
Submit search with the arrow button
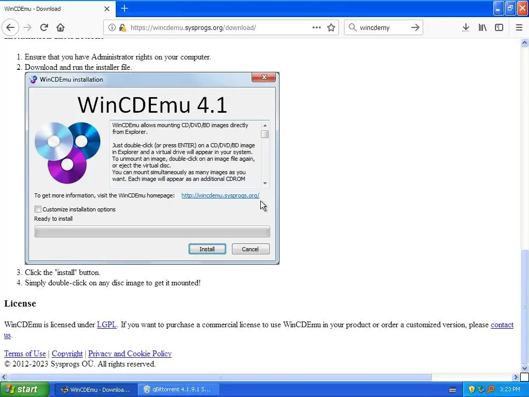point(415,27)
